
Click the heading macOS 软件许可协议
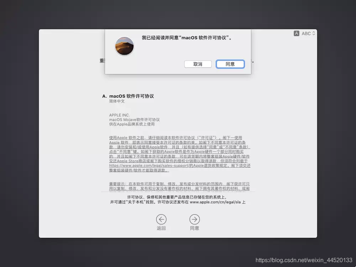pyautogui.click(x=131, y=96)
